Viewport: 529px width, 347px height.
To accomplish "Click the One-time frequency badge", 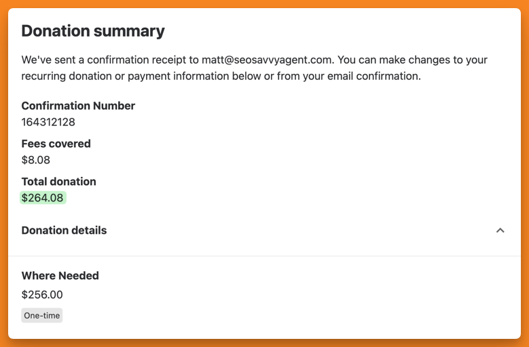I will tap(42, 315).
